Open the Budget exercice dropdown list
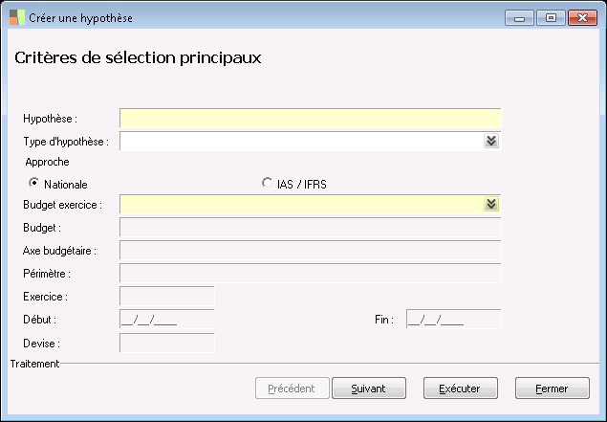Viewport: 607px width, 422px height. [x=491, y=204]
